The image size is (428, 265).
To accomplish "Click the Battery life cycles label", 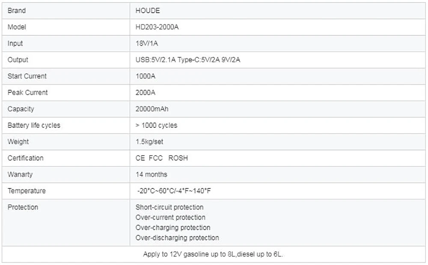I will pos(34,125).
